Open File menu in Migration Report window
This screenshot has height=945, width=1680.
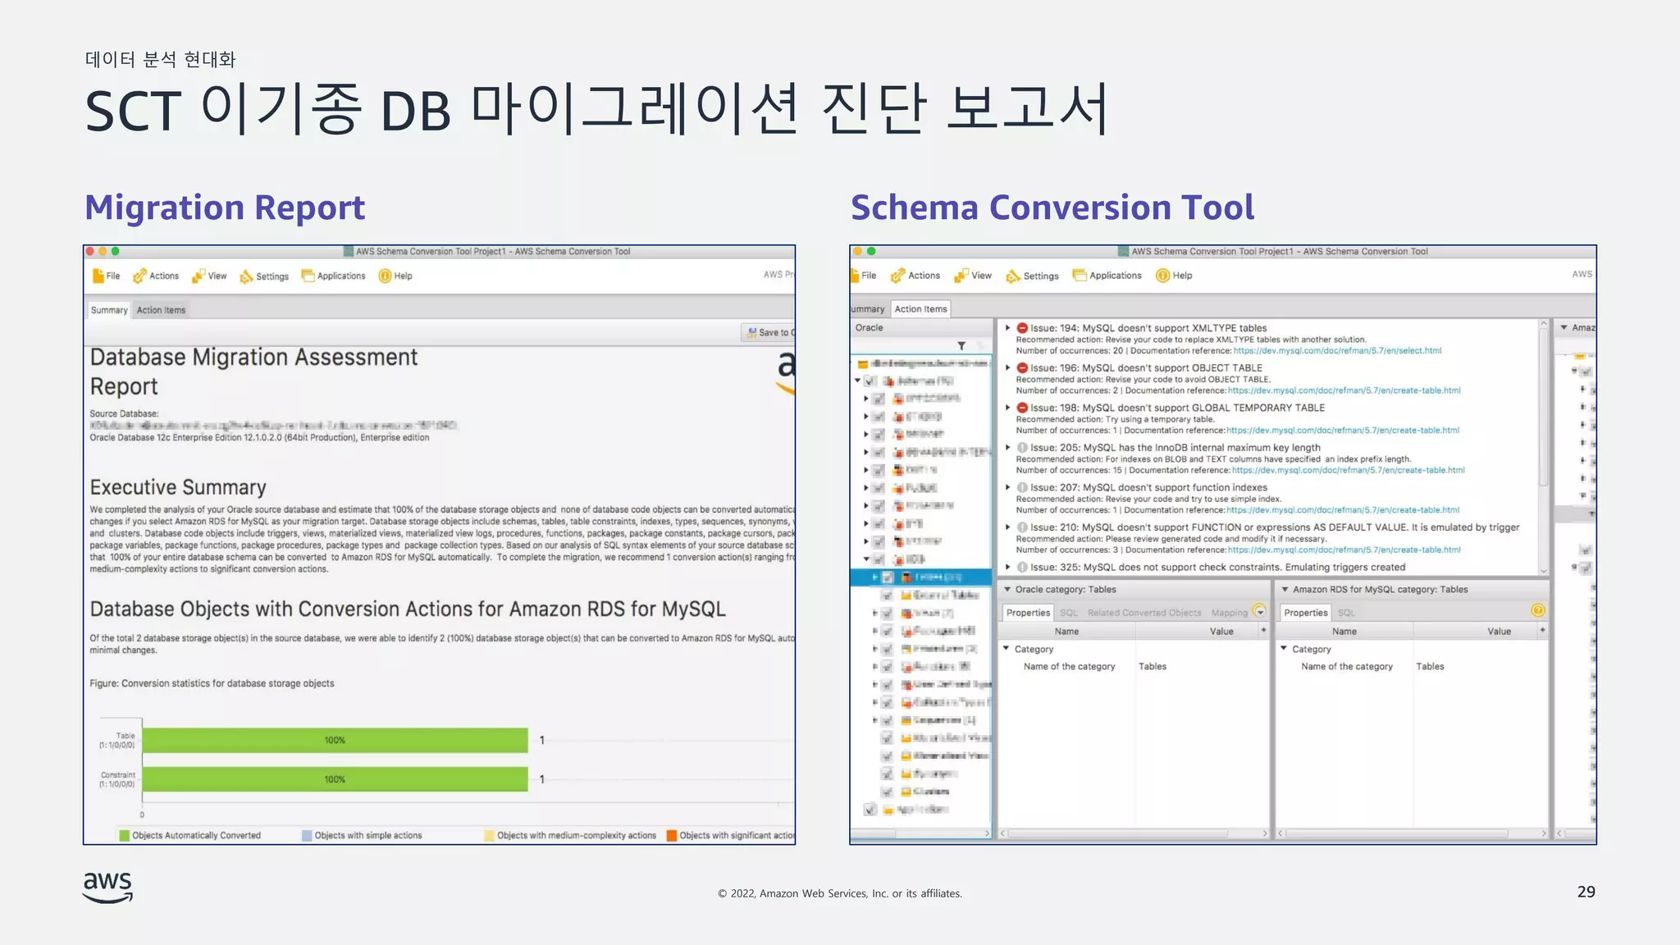[107, 276]
